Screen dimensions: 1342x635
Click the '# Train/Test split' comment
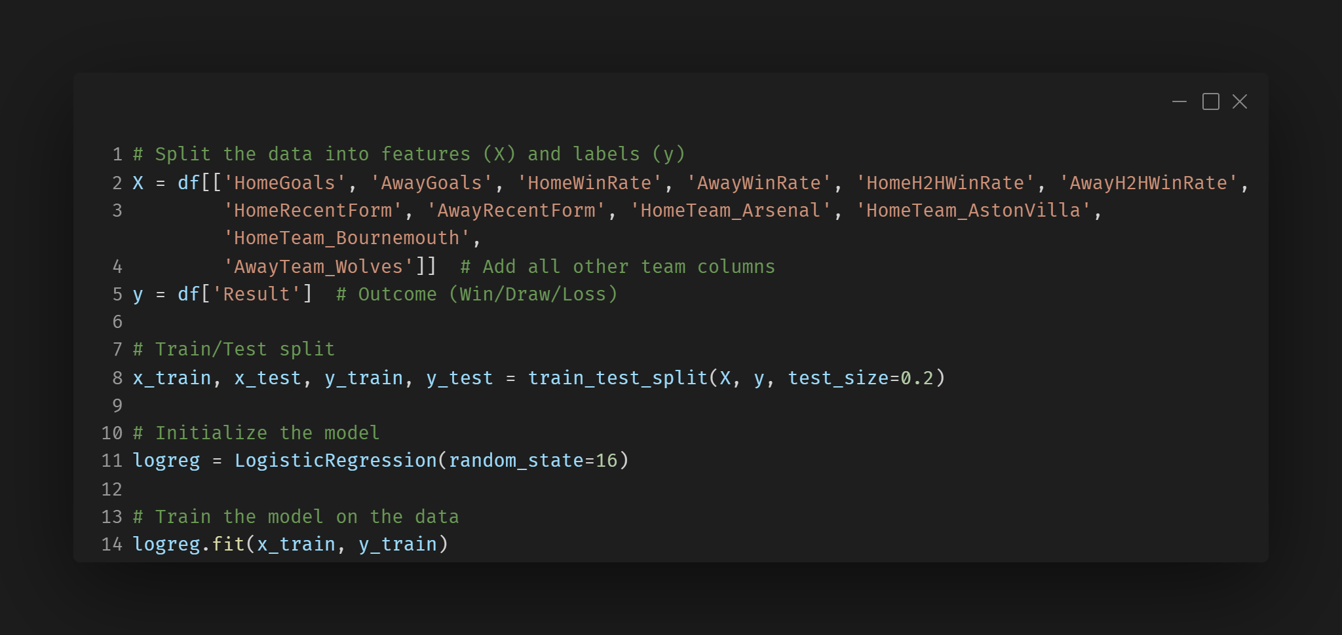pos(234,350)
